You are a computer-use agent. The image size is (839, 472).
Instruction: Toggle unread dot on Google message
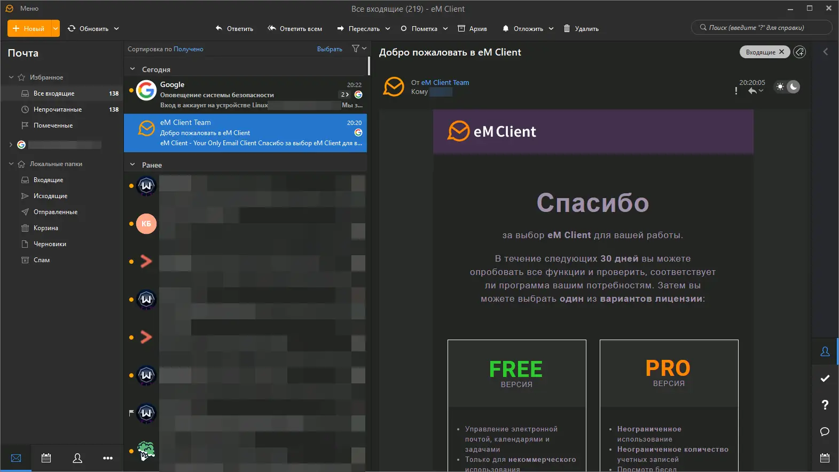coord(131,90)
